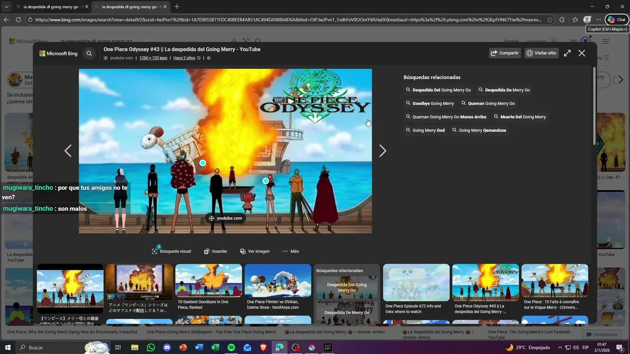The width and height of the screenshot is (630, 354).
Task: Open the browser extensions icon
Action: coord(562,20)
